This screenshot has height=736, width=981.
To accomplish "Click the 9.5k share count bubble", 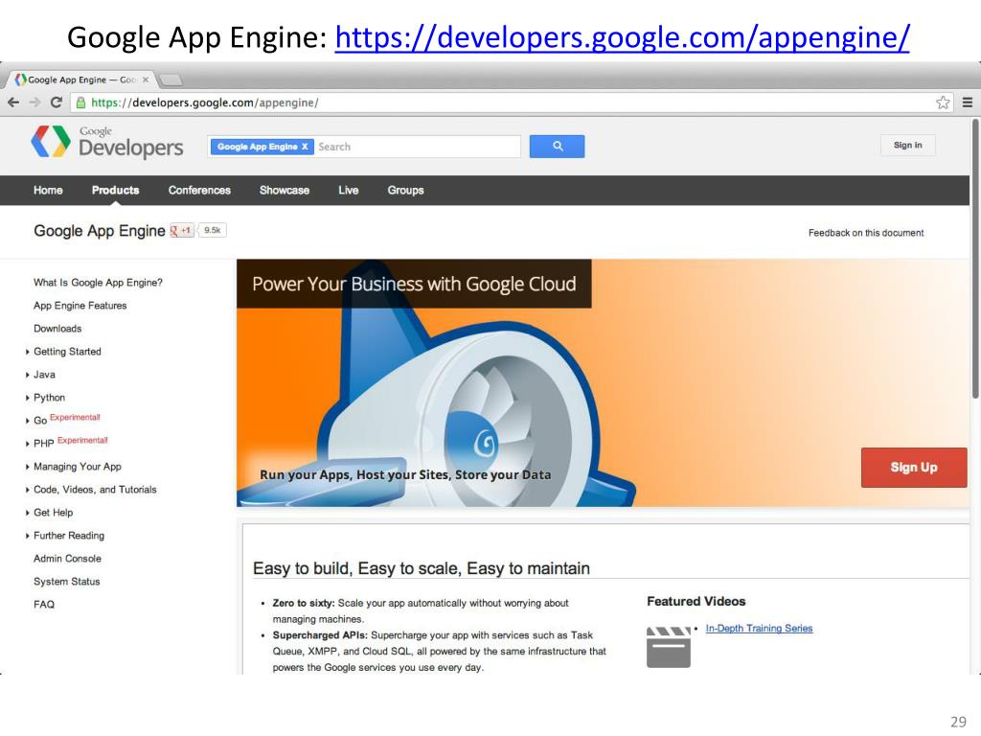I will pos(212,230).
